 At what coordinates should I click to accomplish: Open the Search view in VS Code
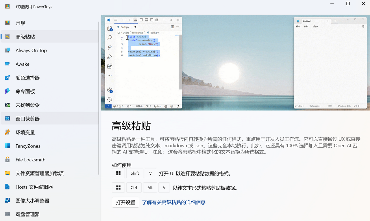tap(110, 37)
